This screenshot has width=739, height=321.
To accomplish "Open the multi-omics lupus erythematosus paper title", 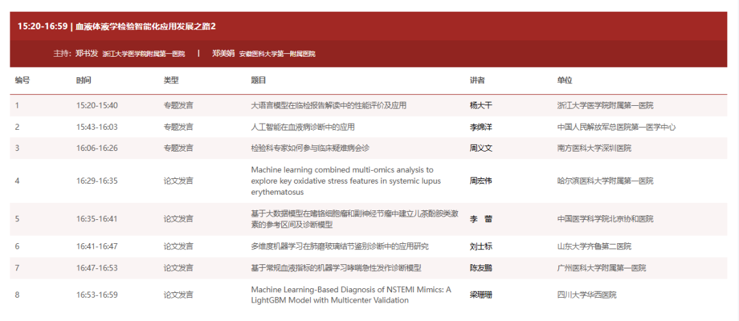I will [x=346, y=181].
